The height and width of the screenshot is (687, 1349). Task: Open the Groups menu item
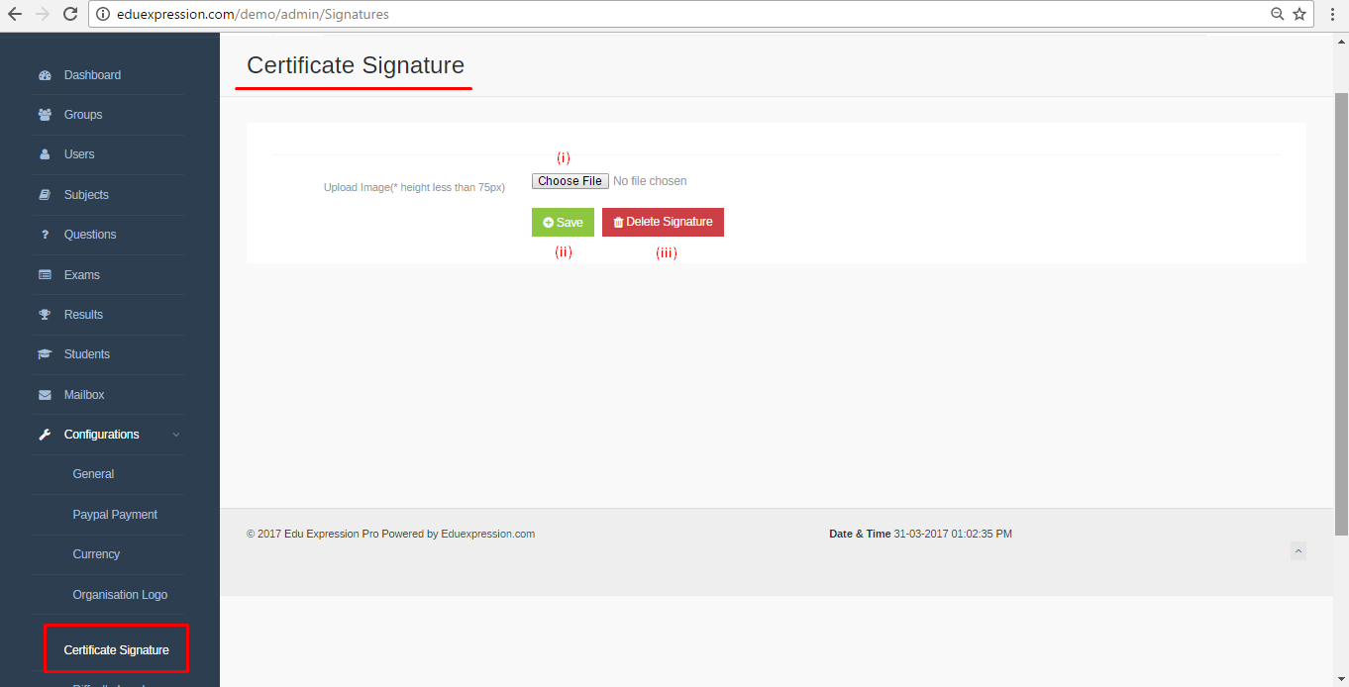click(83, 115)
